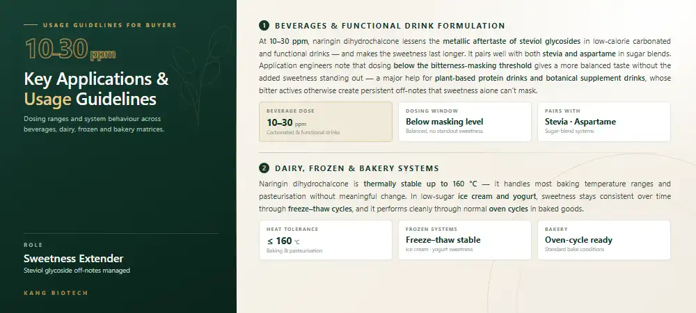Image resolution: width=696 pixels, height=313 pixels.
Task: Click the Sweetness Extender role text
Action: tap(74, 259)
